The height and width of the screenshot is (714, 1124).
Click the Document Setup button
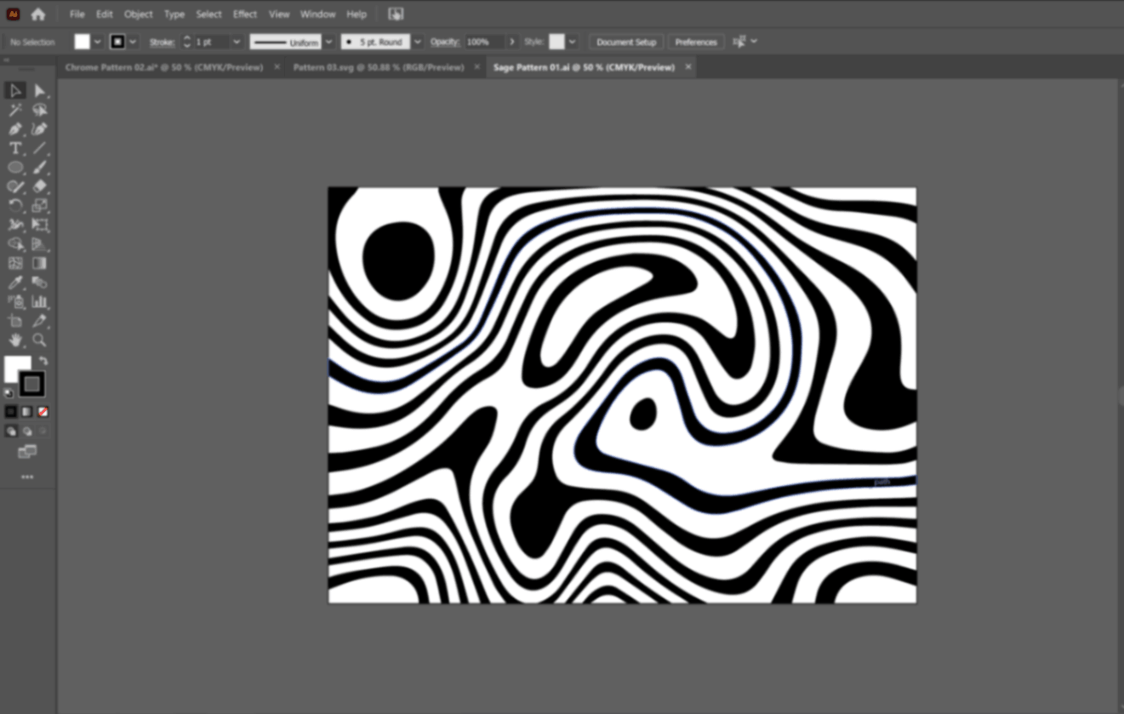[x=626, y=42]
